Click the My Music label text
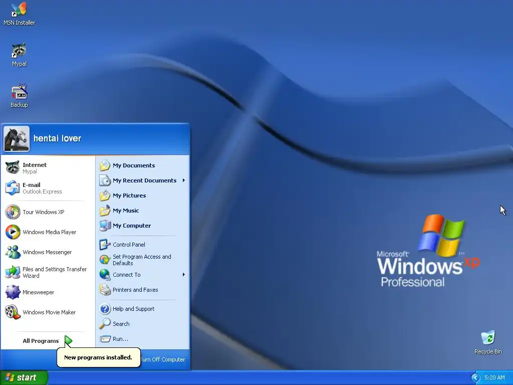 coord(126,211)
